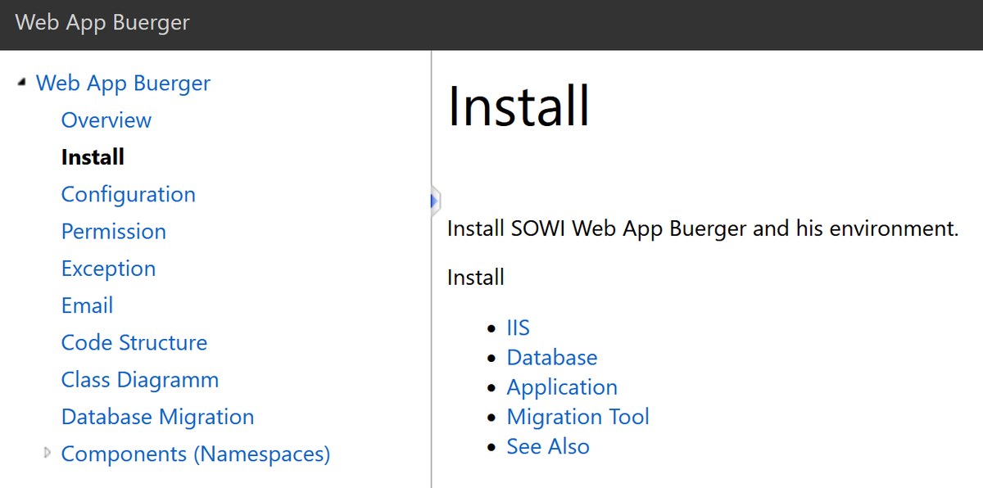Screen dimensions: 983x488
Task: Collapse the Web App Buerger tree node
Action: pos(22,82)
